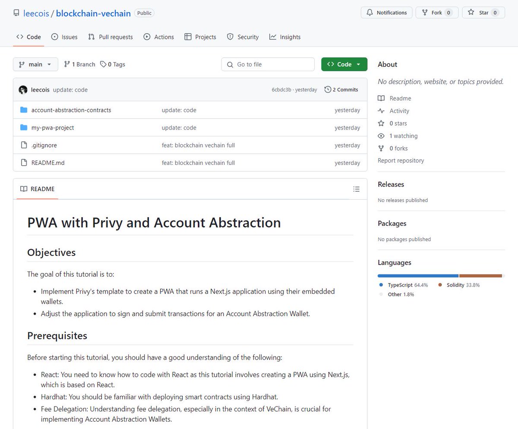Open the .gitignore file
The image size is (518, 429).
(44, 145)
